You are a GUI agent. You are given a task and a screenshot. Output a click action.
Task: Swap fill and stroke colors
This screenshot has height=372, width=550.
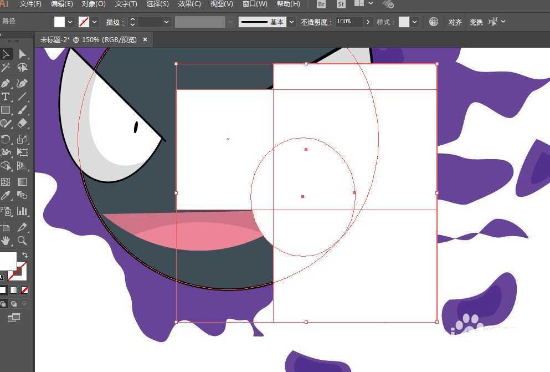(x=24, y=254)
